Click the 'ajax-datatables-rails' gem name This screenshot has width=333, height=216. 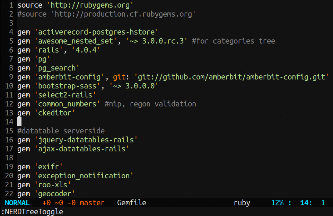click(81, 149)
